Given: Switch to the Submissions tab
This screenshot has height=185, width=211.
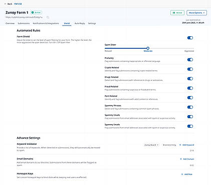Looking at the screenshot, I should pos(24,24).
